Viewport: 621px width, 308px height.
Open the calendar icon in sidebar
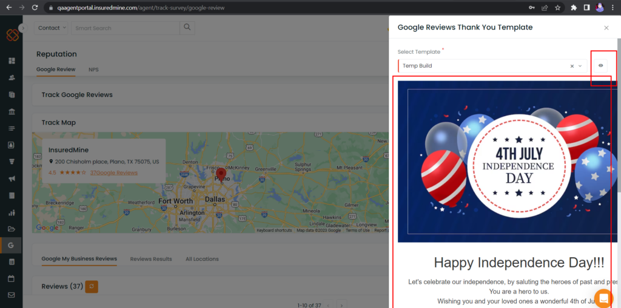(x=12, y=278)
